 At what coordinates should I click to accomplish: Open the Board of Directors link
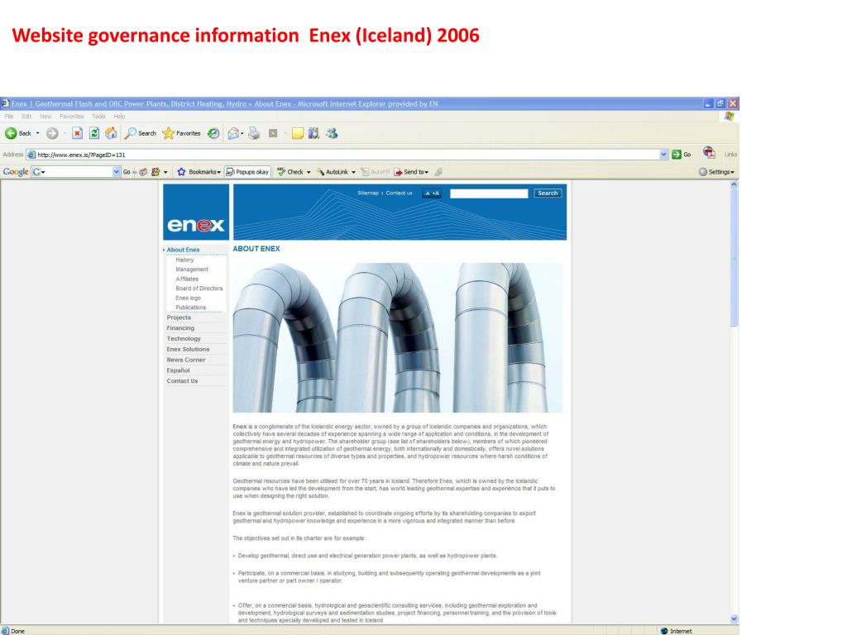click(x=199, y=289)
